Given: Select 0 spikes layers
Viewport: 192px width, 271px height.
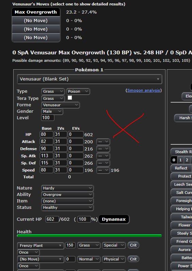Looking at the screenshot, I should [x=174, y=160].
